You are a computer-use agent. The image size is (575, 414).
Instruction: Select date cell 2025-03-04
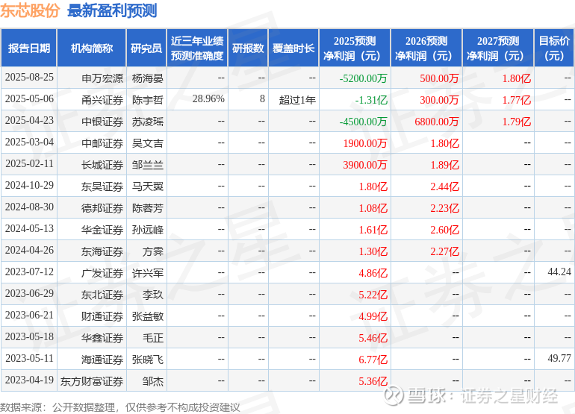tap(29, 142)
